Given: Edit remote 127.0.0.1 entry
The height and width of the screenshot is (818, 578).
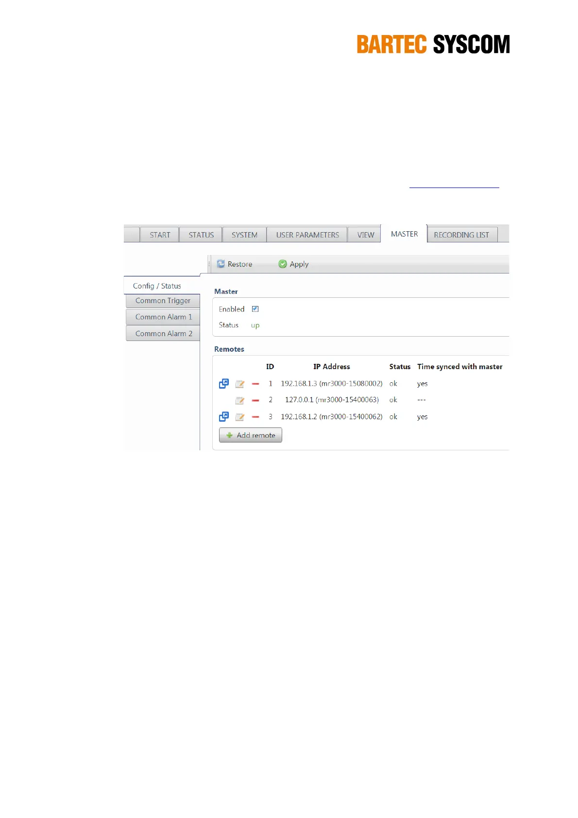Looking at the screenshot, I should point(240,400).
